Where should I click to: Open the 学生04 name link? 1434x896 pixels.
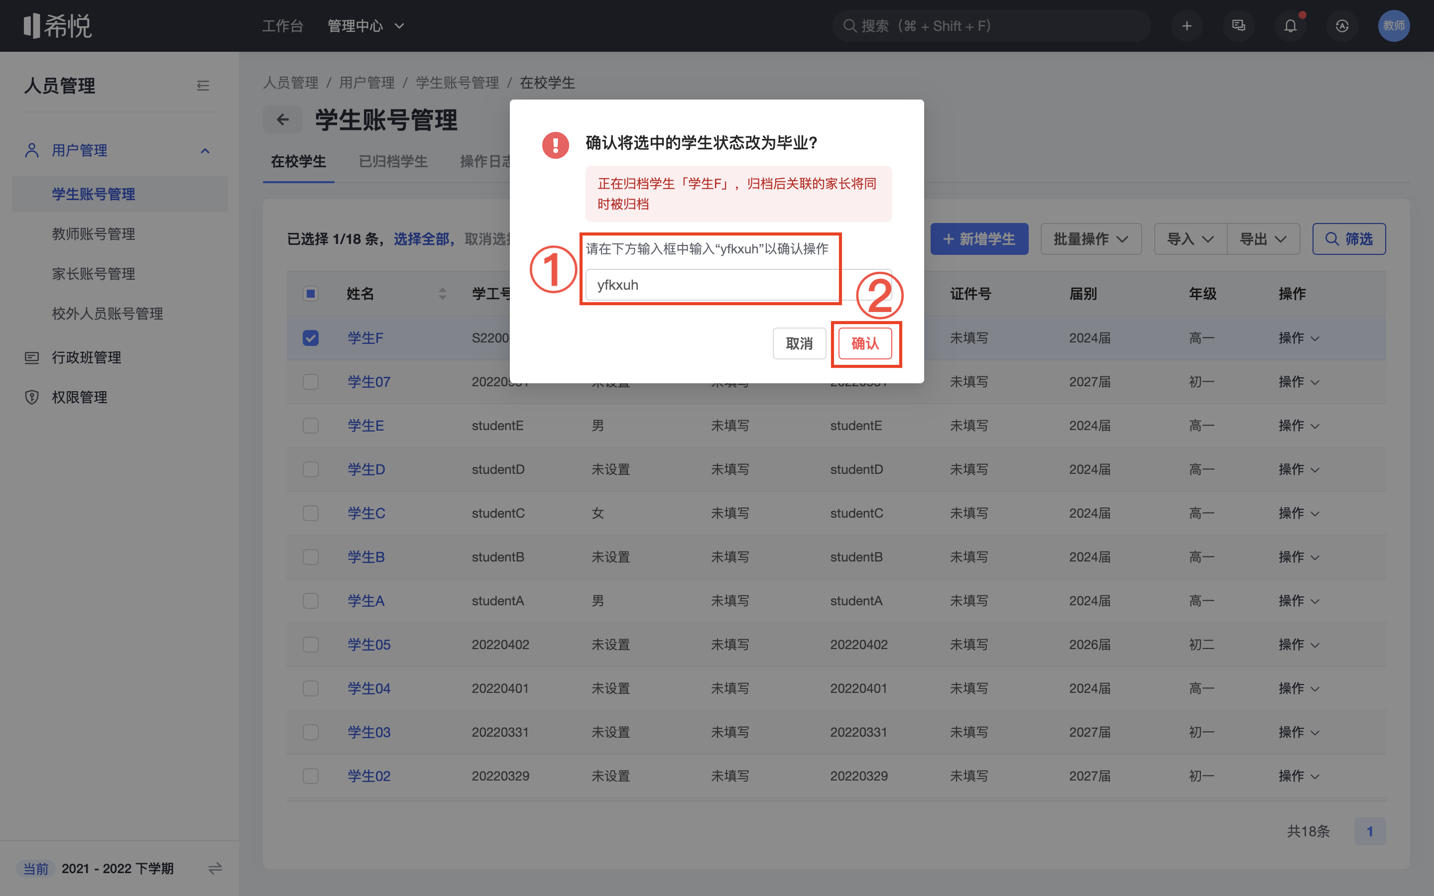pyautogui.click(x=369, y=688)
